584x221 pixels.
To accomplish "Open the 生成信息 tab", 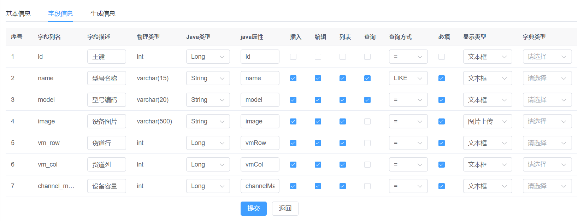I will click(103, 14).
